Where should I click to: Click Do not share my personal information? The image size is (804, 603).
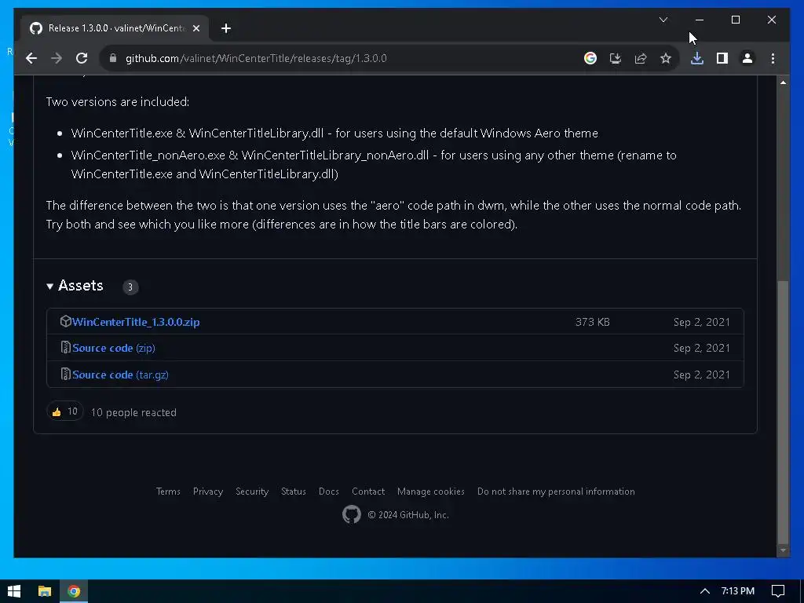[x=556, y=492]
